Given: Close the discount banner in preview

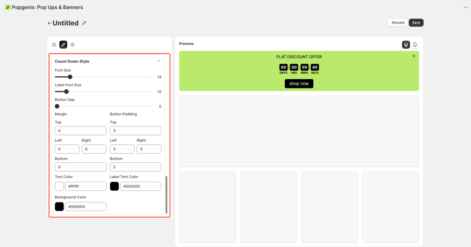Looking at the screenshot, I should click(x=414, y=56).
